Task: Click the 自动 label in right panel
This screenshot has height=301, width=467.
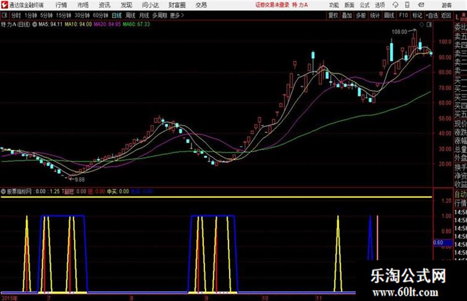Action: tap(461, 194)
